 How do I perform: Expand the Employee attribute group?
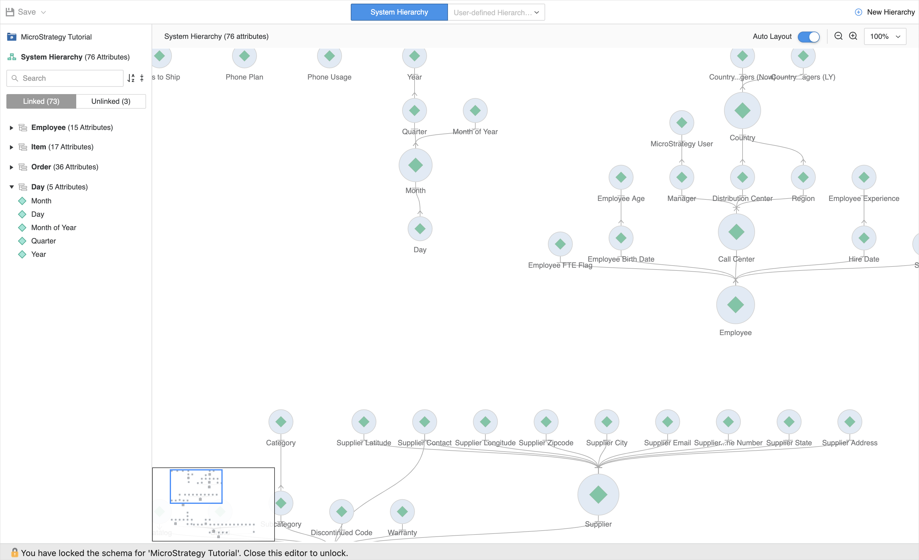(x=12, y=128)
